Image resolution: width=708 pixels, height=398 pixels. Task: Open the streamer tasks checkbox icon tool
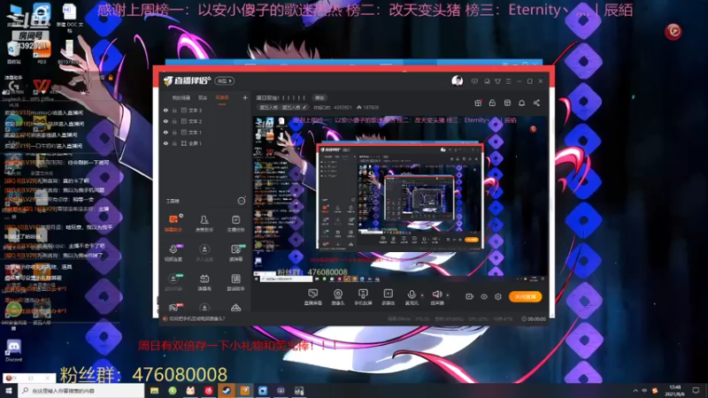pyautogui.click(x=235, y=223)
